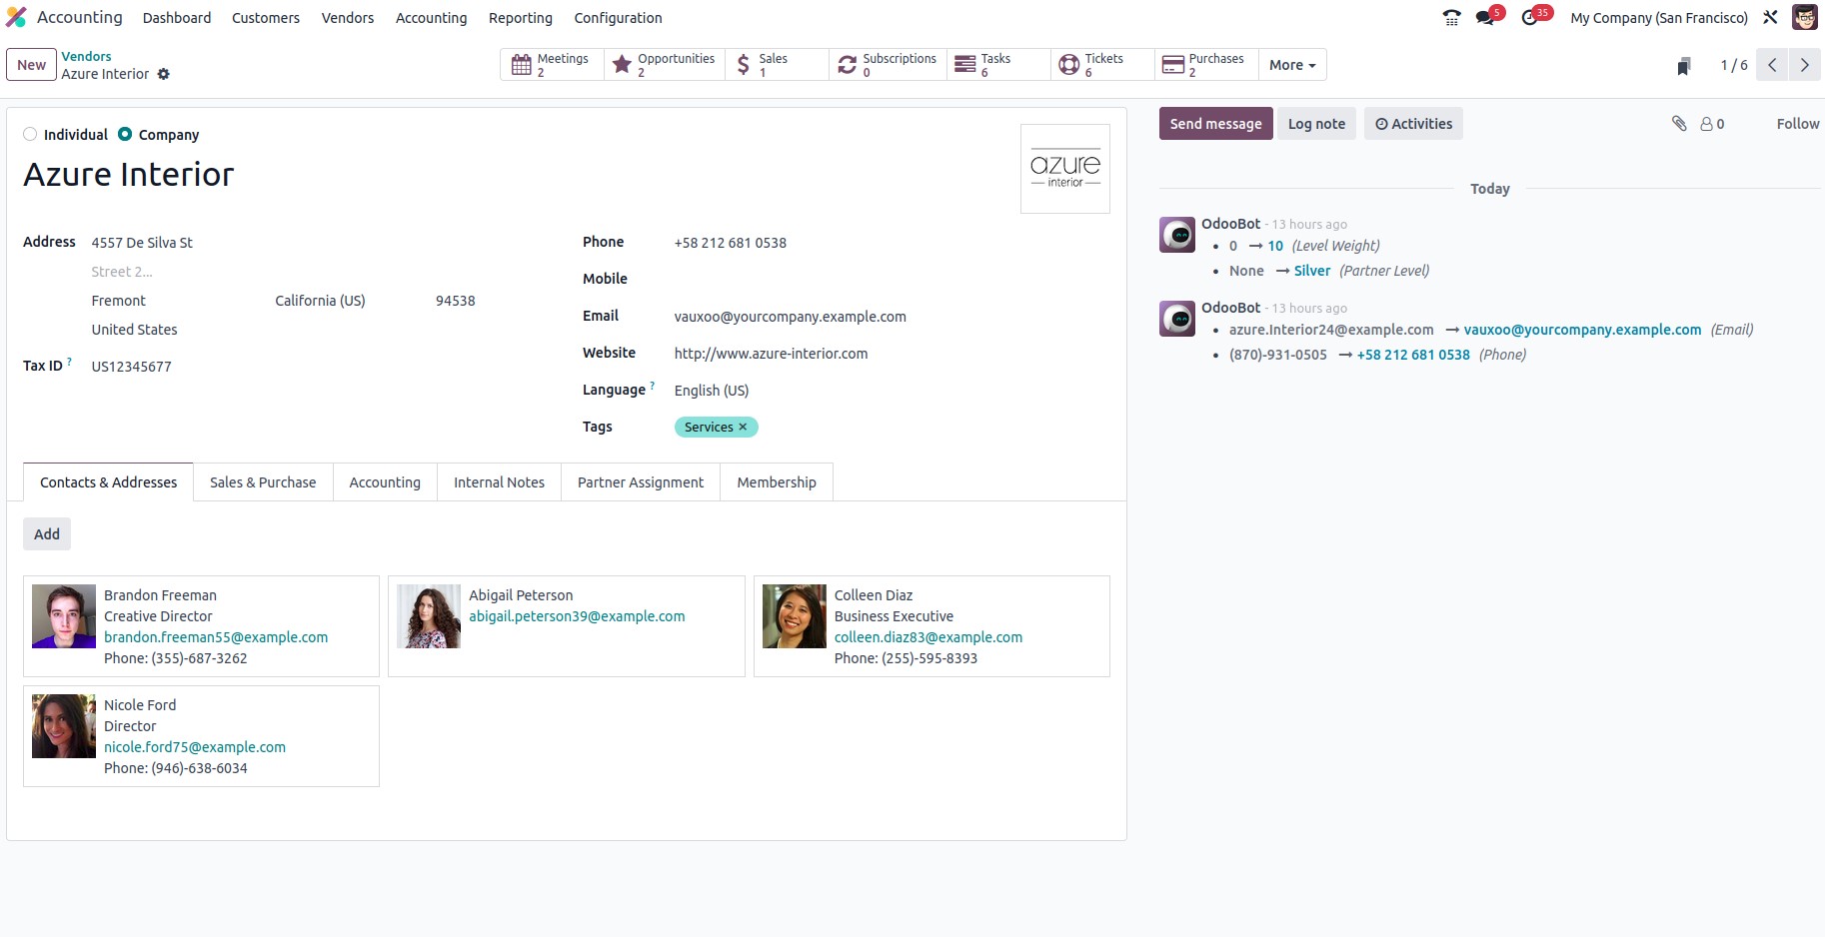Screen dimensions: 1825x937
Task: Open Purchases smart button
Action: pyautogui.click(x=1206, y=65)
